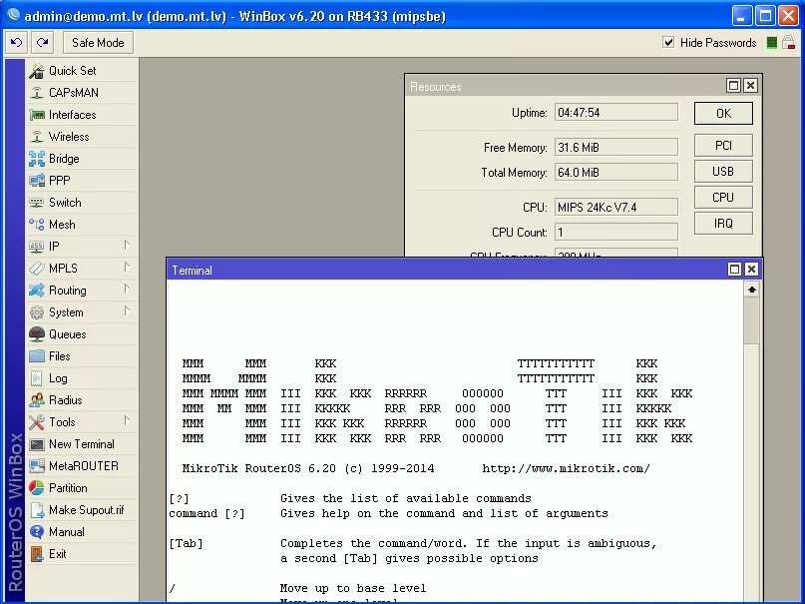Click OK in Resources window
Screen dimensions: 805x604
(x=723, y=114)
